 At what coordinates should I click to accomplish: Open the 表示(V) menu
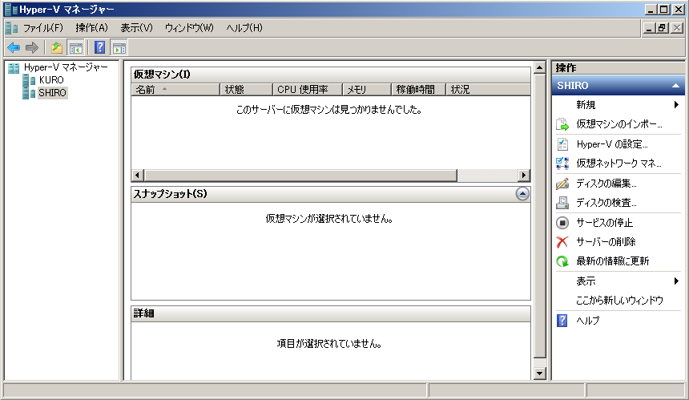[137, 28]
